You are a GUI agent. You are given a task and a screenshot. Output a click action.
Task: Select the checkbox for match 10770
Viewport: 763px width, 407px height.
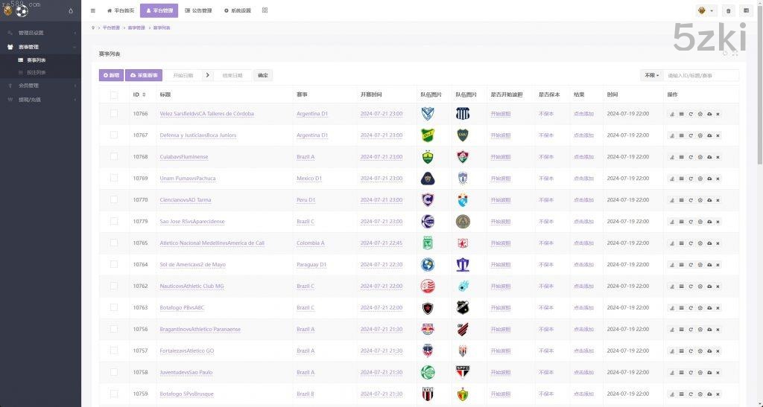tap(114, 200)
